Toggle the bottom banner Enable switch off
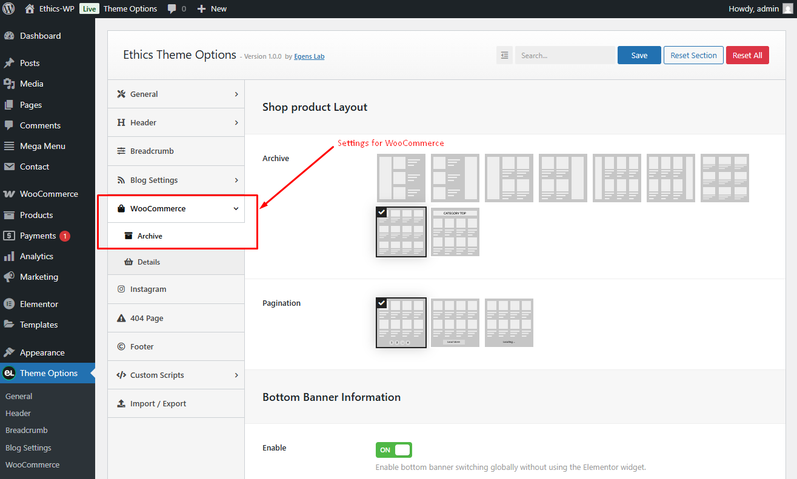This screenshot has width=797, height=479. point(393,450)
